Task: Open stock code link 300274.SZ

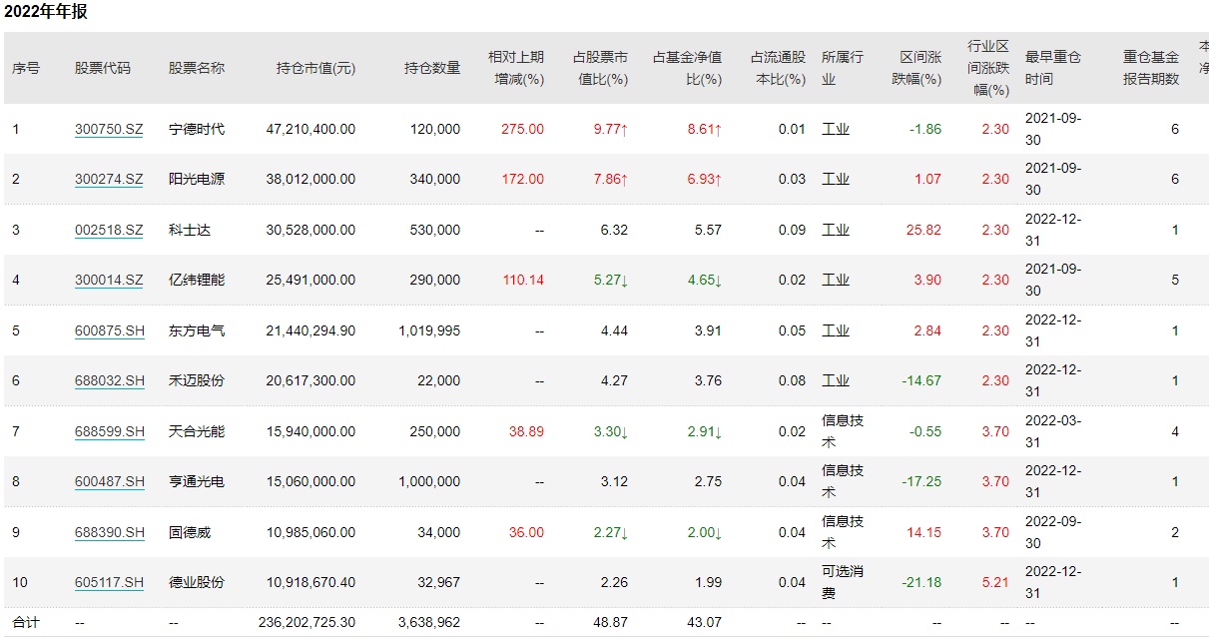Action: pos(109,179)
